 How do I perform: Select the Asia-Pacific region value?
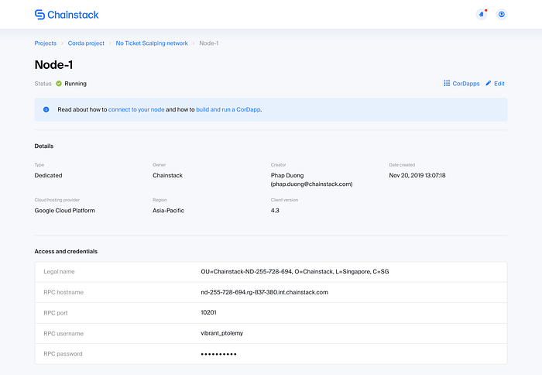(168, 210)
